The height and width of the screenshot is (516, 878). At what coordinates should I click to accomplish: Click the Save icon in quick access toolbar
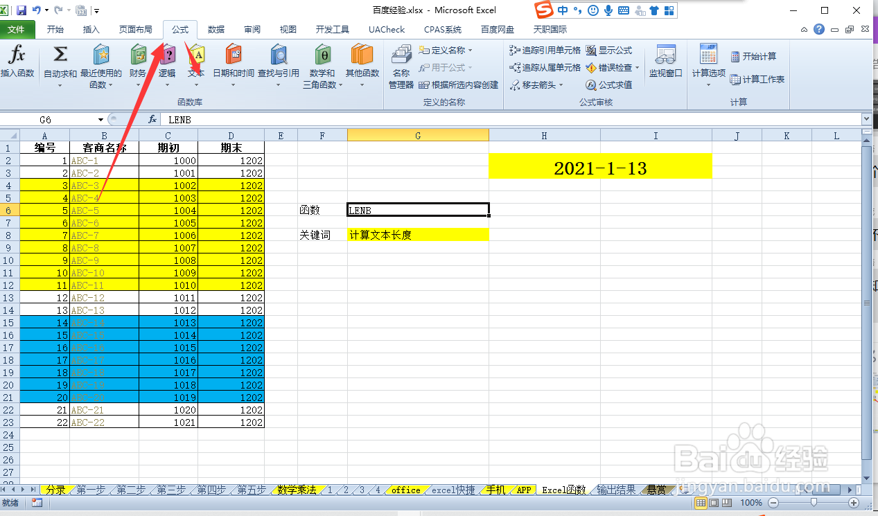tap(21, 10)
